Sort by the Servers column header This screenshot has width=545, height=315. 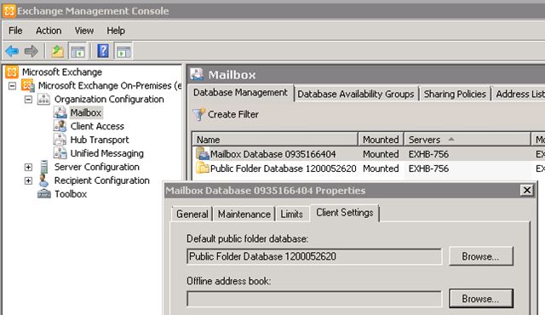468,140
